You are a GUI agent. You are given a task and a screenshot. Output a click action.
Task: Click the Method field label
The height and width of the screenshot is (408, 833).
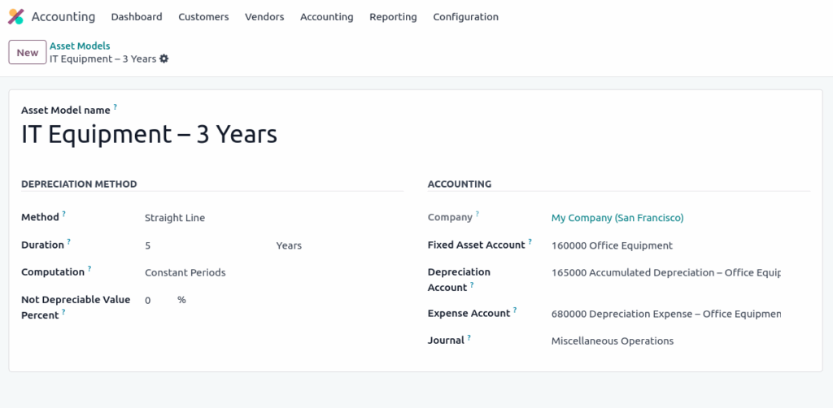[x=40, y=218]
